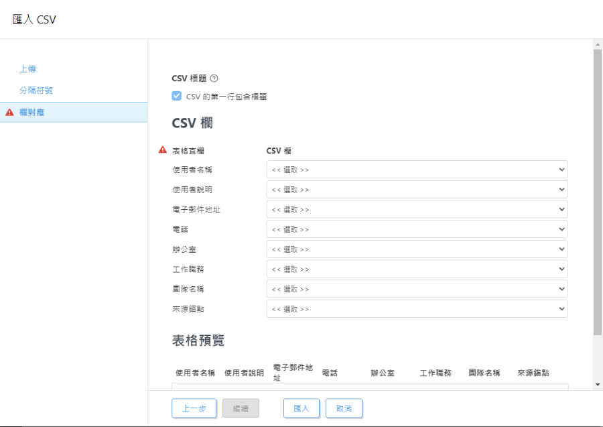Click 取消 to cancel import
Screen dimensions: 603x427
(344, 408)
